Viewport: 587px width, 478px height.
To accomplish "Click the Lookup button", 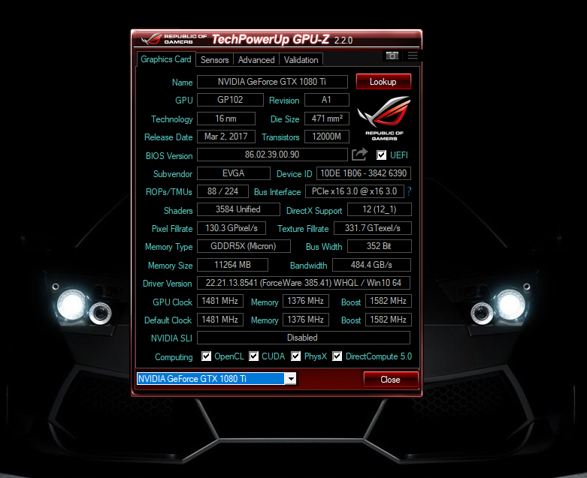I will pyautogui.click(x=383, y=82).
